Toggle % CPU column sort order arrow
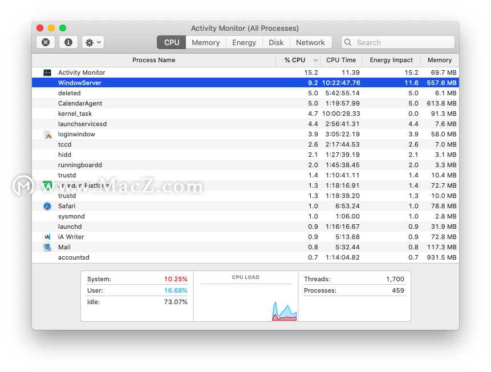491x372 pixels. click(x=315, y=60)
